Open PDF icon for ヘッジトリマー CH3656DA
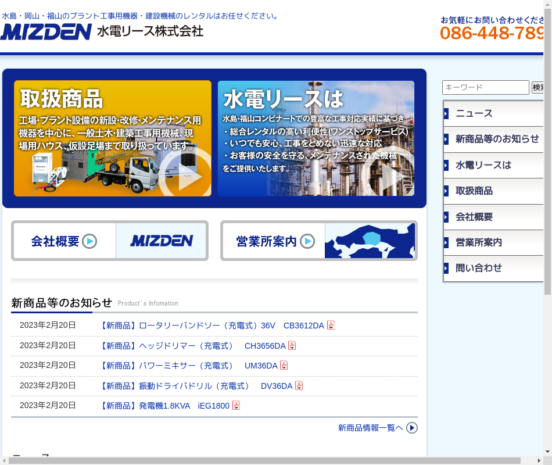The image size is (552, 465). 292,346
